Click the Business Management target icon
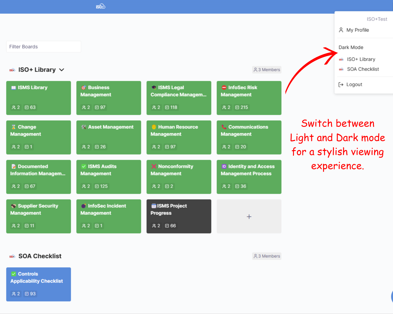 (83, 88)
